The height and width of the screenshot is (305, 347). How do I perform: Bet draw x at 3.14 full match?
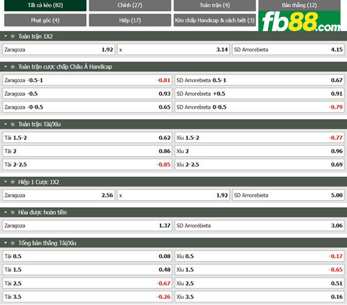[173, 50]
